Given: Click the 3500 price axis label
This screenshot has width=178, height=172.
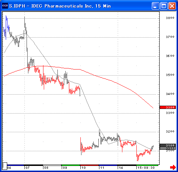Looking at the screenshot, I should [x=170, y=75].
